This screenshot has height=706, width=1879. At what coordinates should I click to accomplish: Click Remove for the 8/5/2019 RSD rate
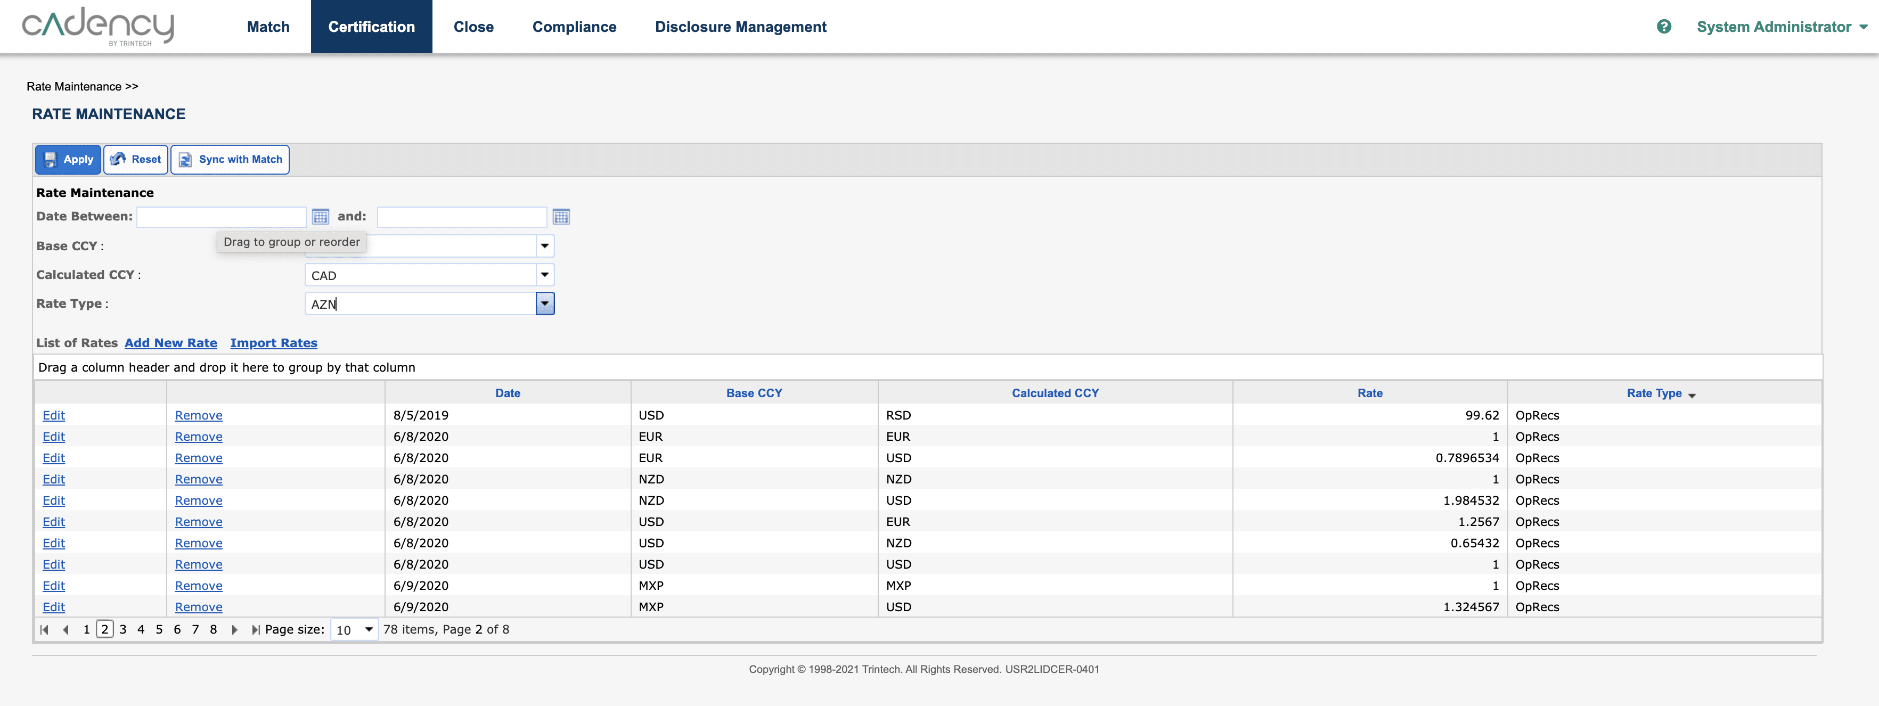coord(198,415)
